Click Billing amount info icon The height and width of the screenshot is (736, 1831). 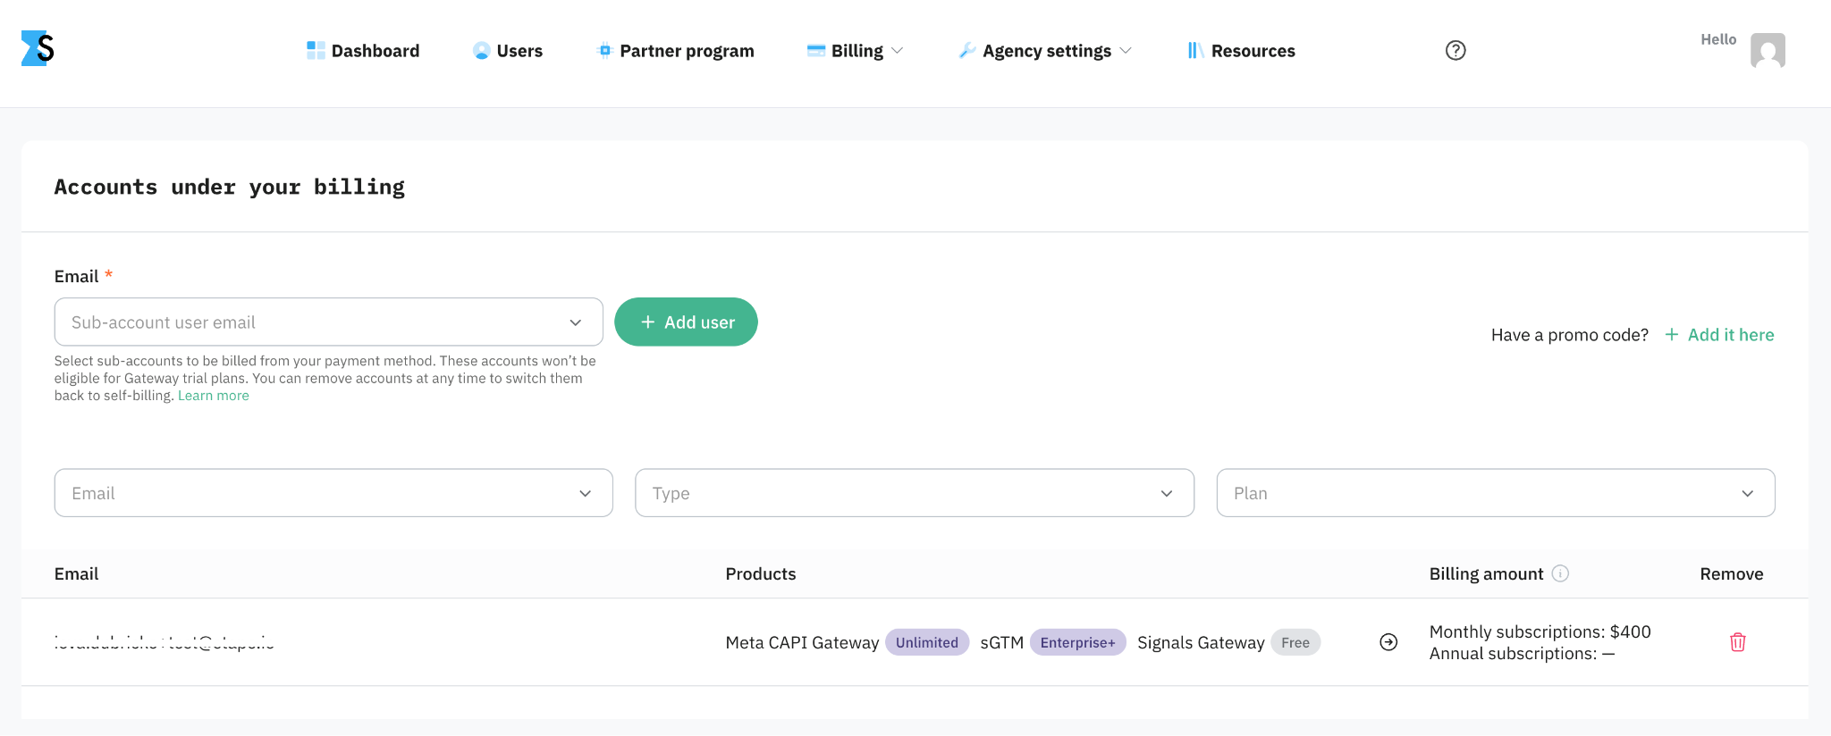(1560, 573)
